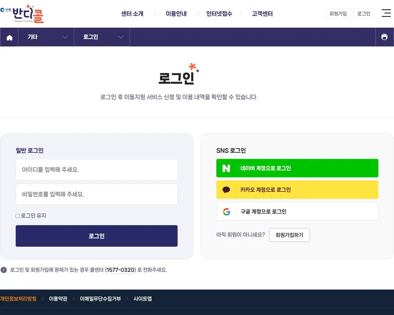The image size is (394, 315).
Task: Expand the 기타 breadcrumb dropdown
Action: pos(46,37)
